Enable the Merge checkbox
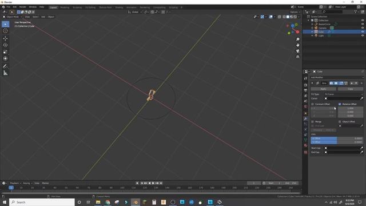Viewport: 366px width, 206px height. coord(313,122)
